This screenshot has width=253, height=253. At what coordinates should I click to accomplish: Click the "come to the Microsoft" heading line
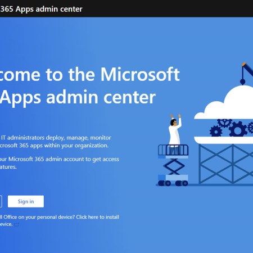(x=90, y=75)
